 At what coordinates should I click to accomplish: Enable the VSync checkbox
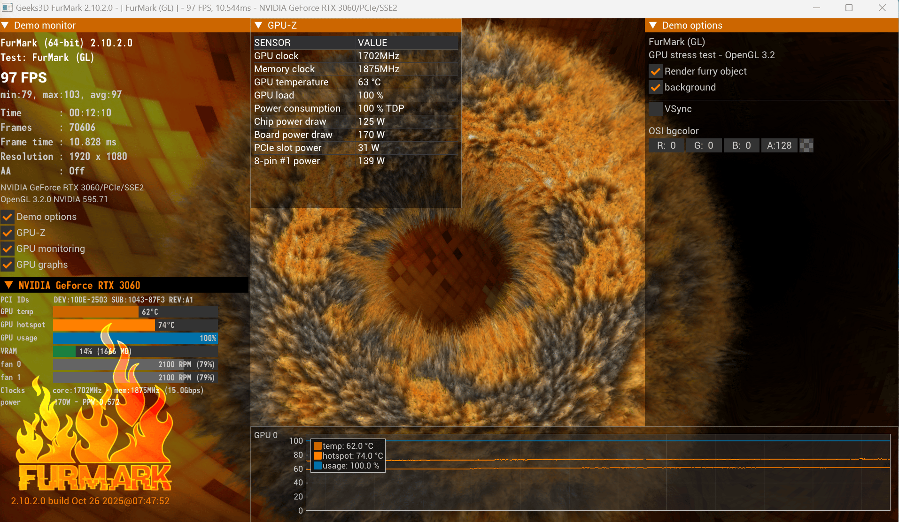coord(656,109)
